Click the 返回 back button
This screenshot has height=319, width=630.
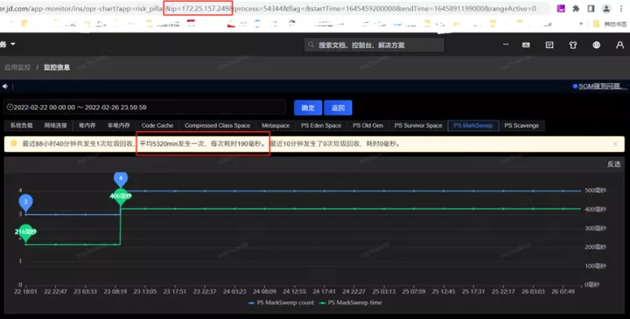[x=338, y=108]
